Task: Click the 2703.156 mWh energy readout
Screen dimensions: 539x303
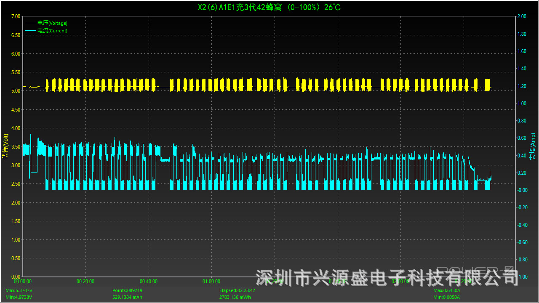Action: coord(235,297)
